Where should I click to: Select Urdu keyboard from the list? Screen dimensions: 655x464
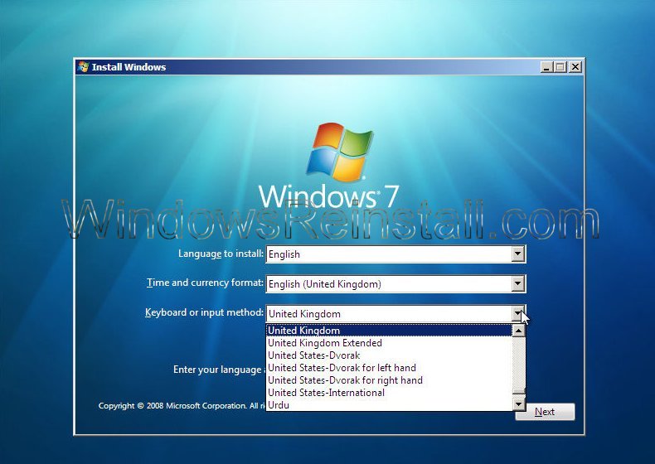(x=279, y=405)
